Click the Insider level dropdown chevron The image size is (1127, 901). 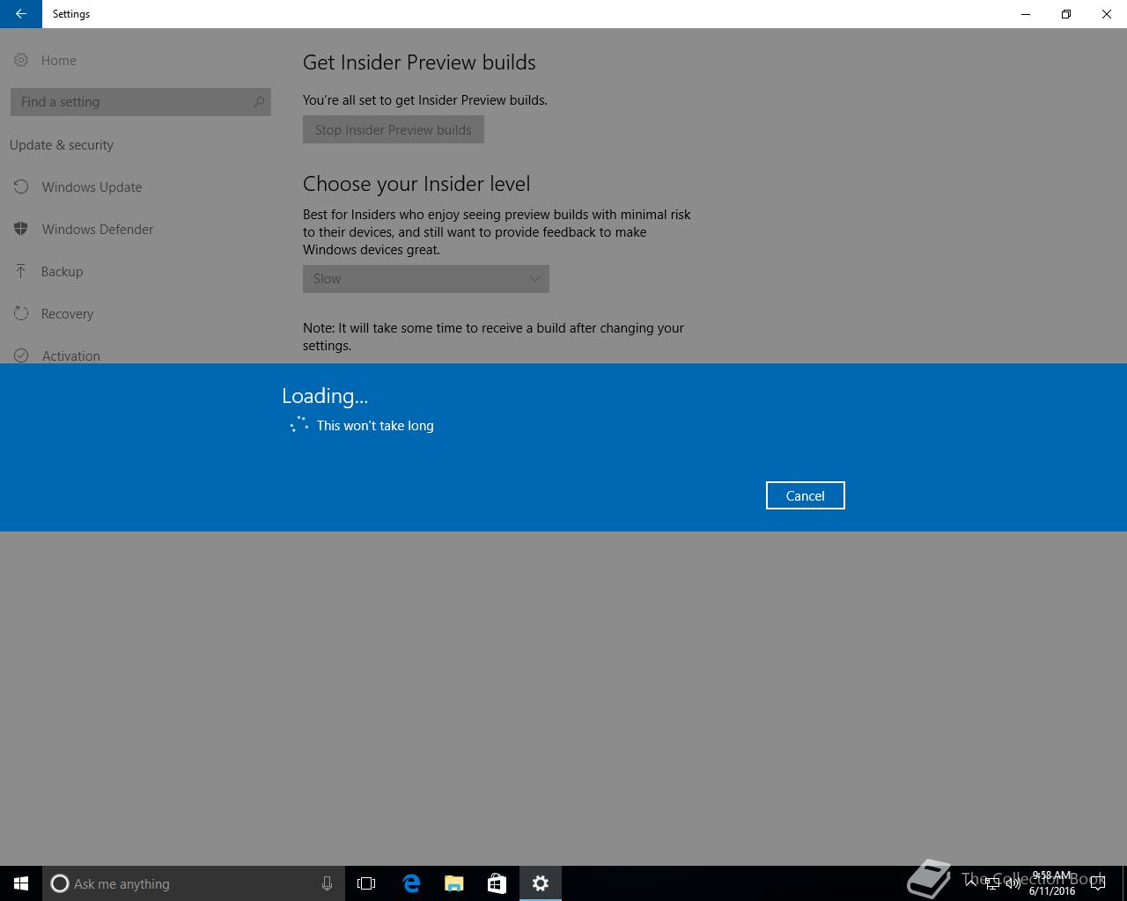point(534,279)
